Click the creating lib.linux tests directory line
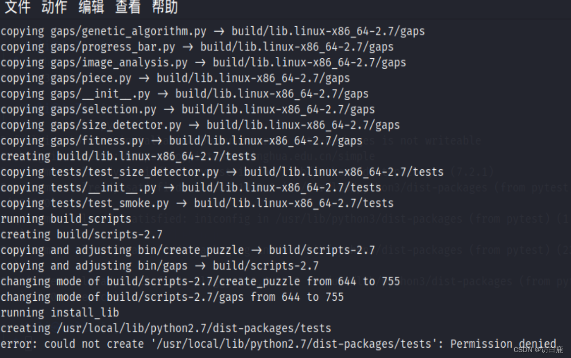 [x=129, y=156]
